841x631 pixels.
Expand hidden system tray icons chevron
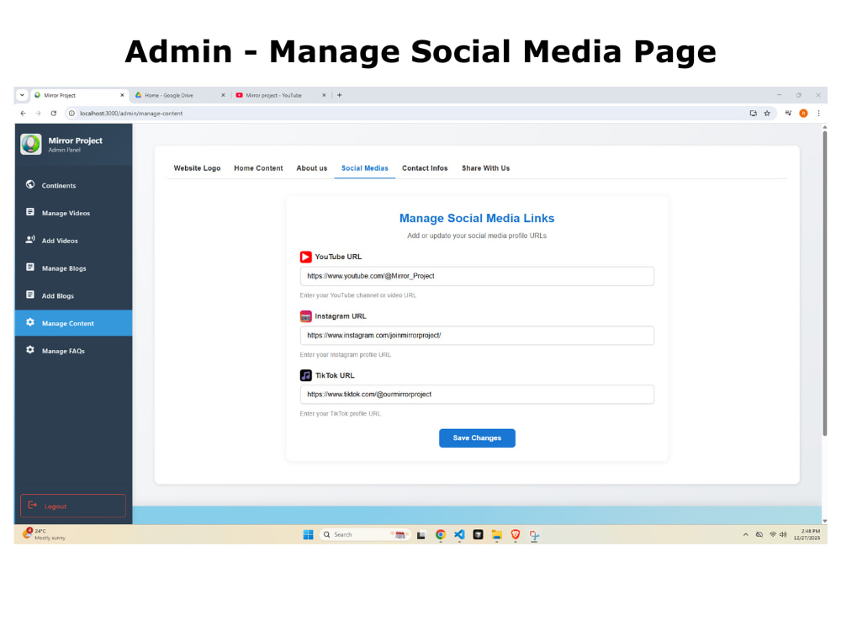[745, 535]
